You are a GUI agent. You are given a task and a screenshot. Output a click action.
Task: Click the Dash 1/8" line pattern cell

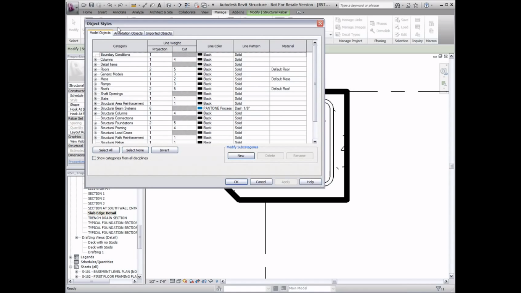click(x=251, y=108)
